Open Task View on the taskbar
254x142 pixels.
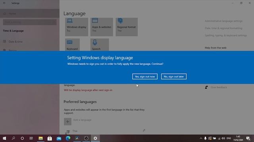click(31, 138)
